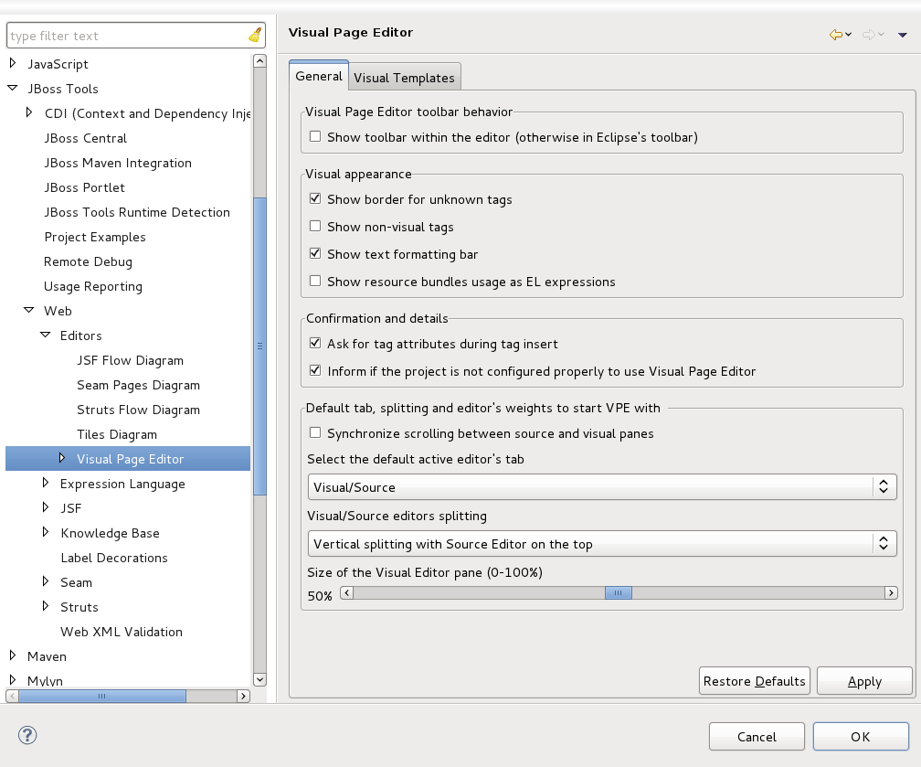Uncheck Inform if project not configured properly

coord(315,370)
